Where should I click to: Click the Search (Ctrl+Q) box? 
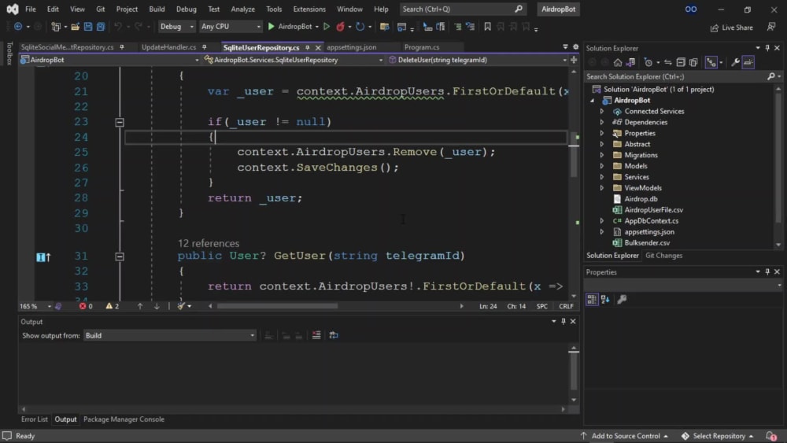pyautogui.click(x=462, y=9)
